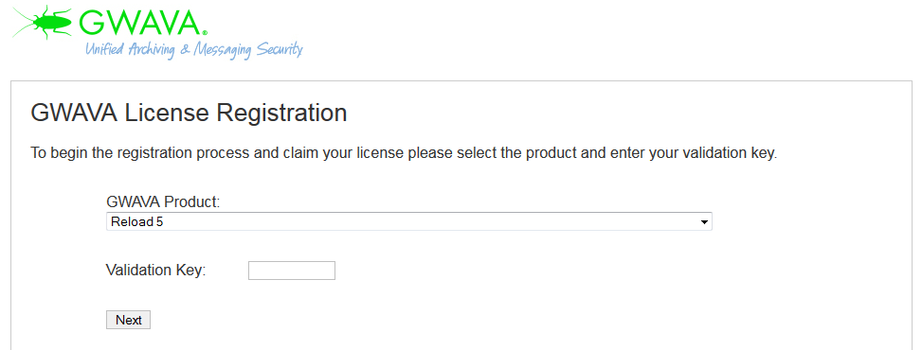Click the green cockroach bug logo icon

tap(42, 22)
